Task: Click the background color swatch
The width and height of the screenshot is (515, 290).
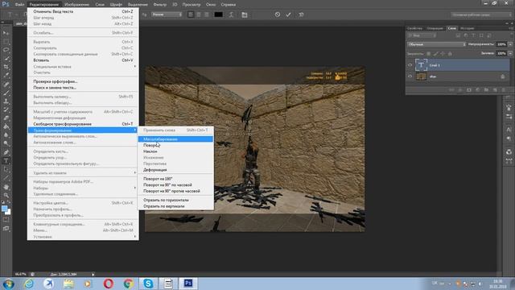Action: point(8,213)
